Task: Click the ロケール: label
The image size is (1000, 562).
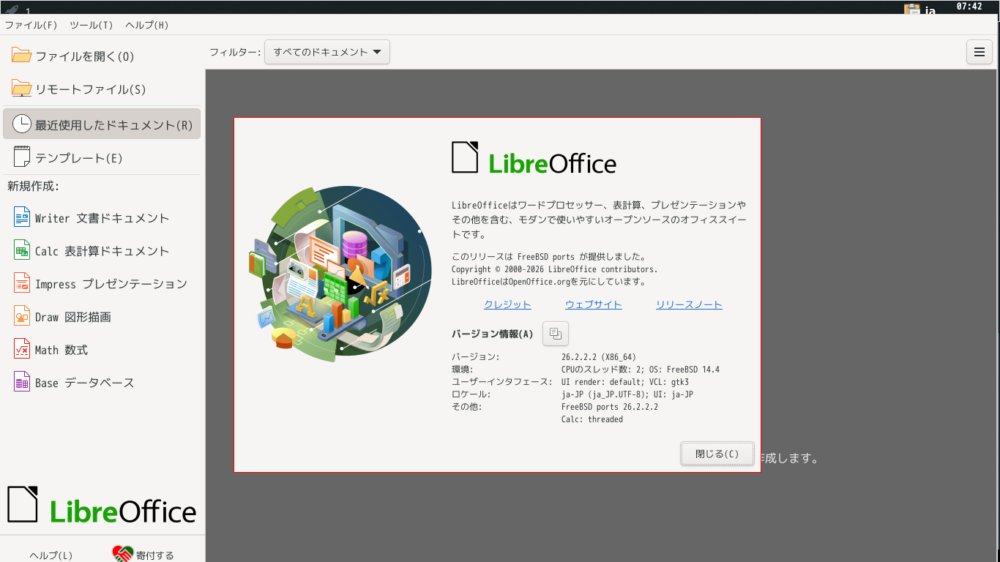Action: click(471, 394)
